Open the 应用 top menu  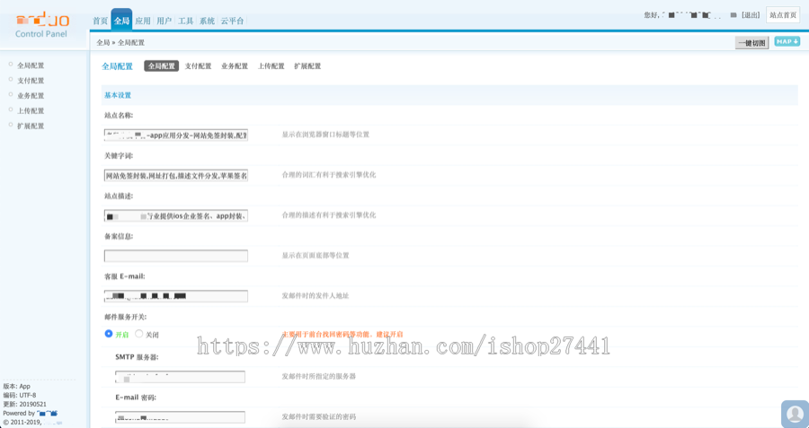[143, 22]
